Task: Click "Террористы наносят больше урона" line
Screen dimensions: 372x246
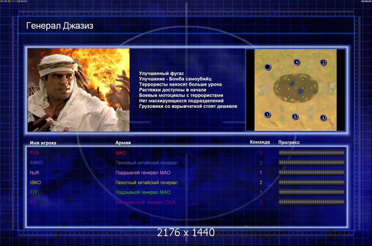Action: [x=181, y=84]
